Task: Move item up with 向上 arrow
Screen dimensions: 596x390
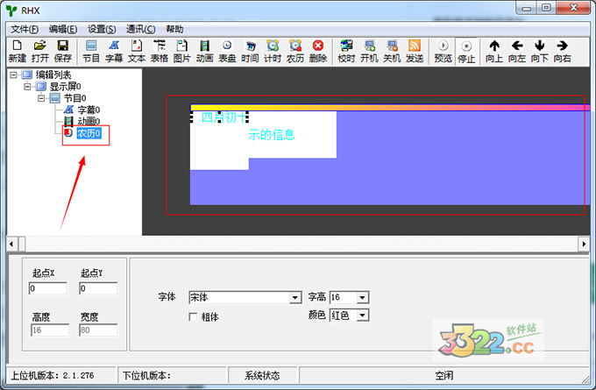Action: (x=494, y=51)
